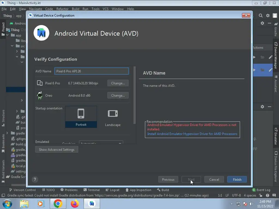Screen dimensions: 279x209
Task: Open IDE settings gear in top toolbar
Action: click(x=268, y=16)
